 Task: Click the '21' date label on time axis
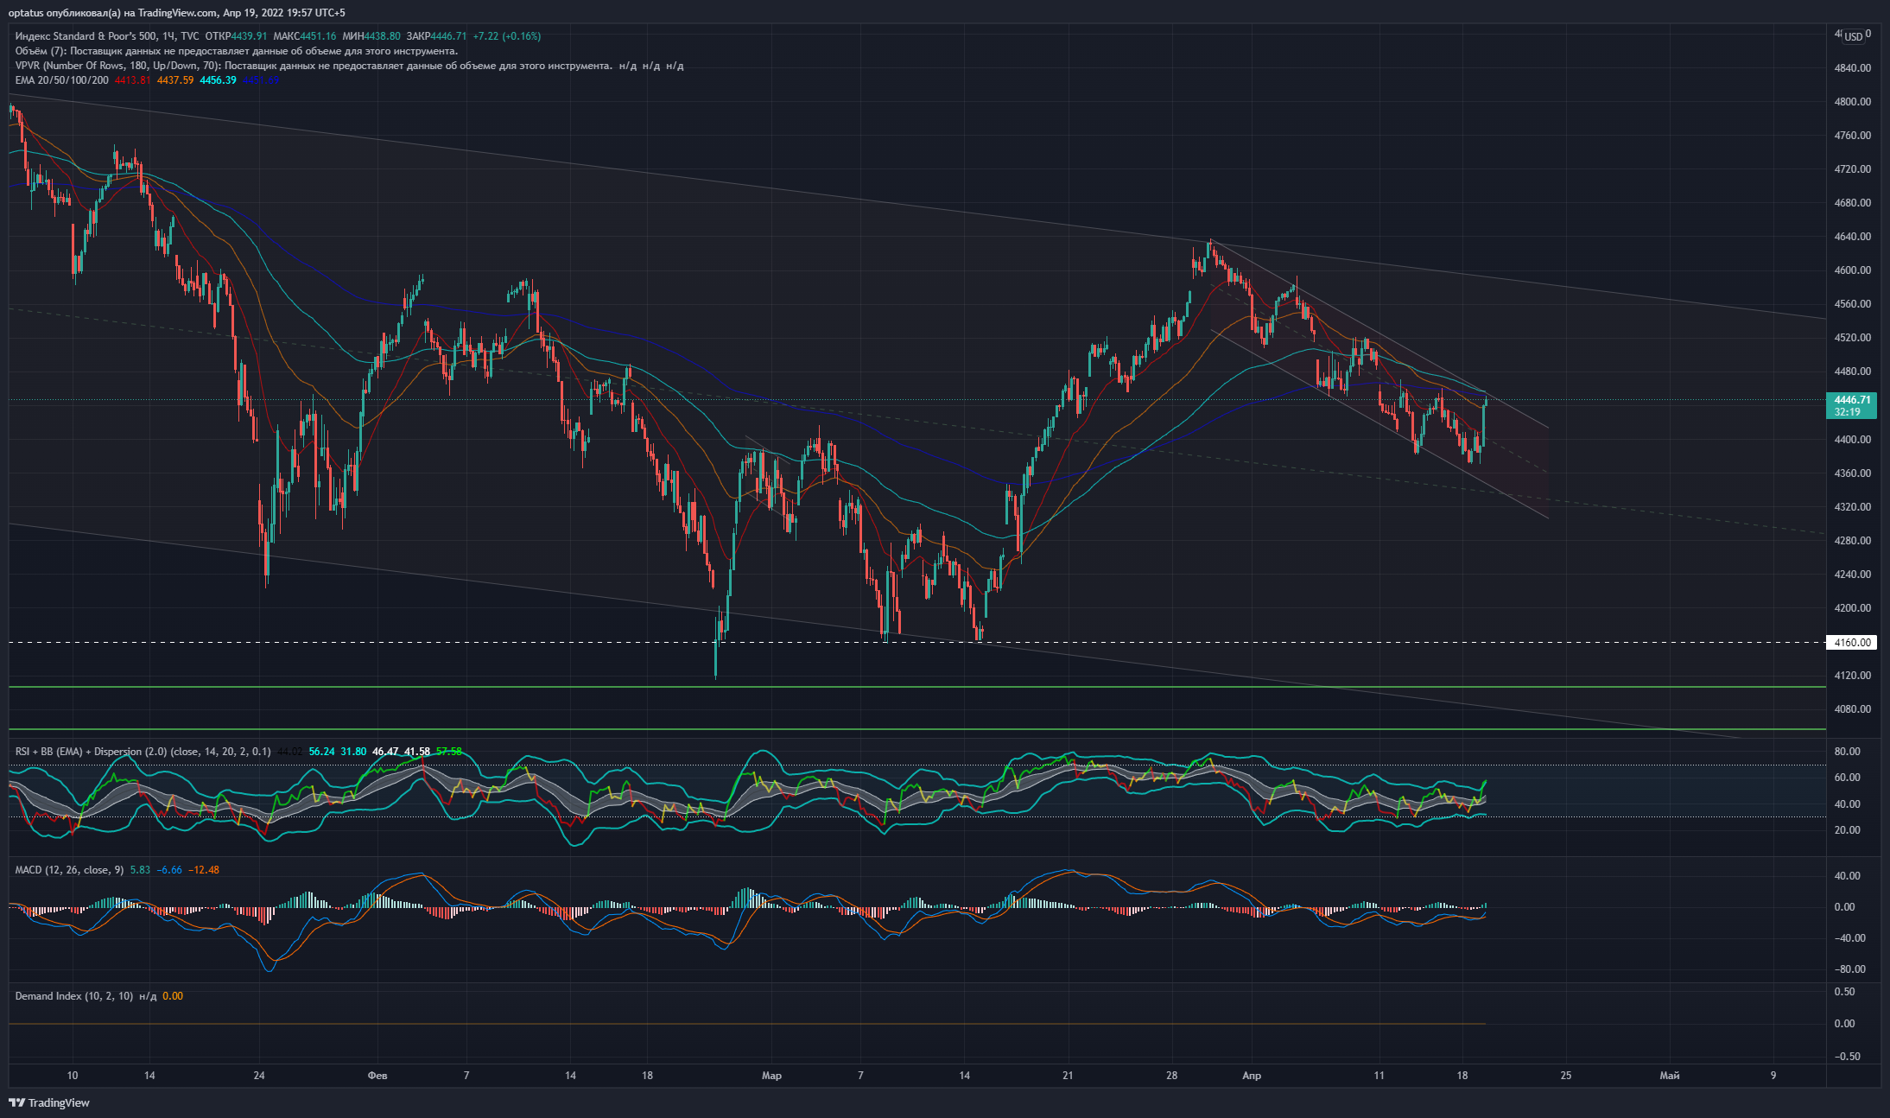[1068, 1076]
